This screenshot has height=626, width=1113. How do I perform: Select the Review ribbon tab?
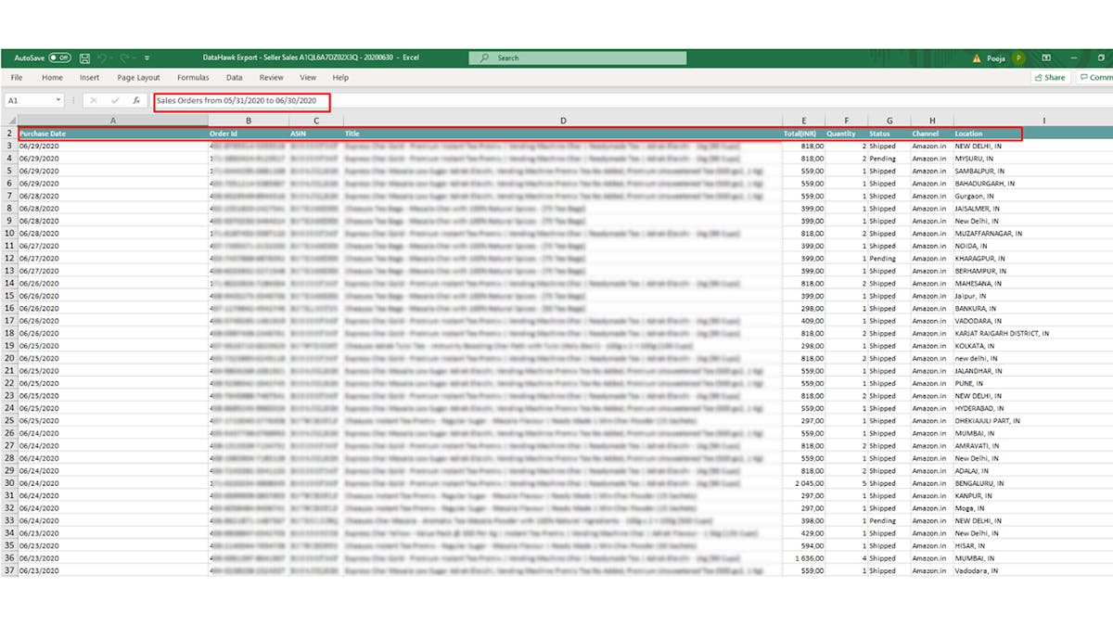[x=272, y=78]
